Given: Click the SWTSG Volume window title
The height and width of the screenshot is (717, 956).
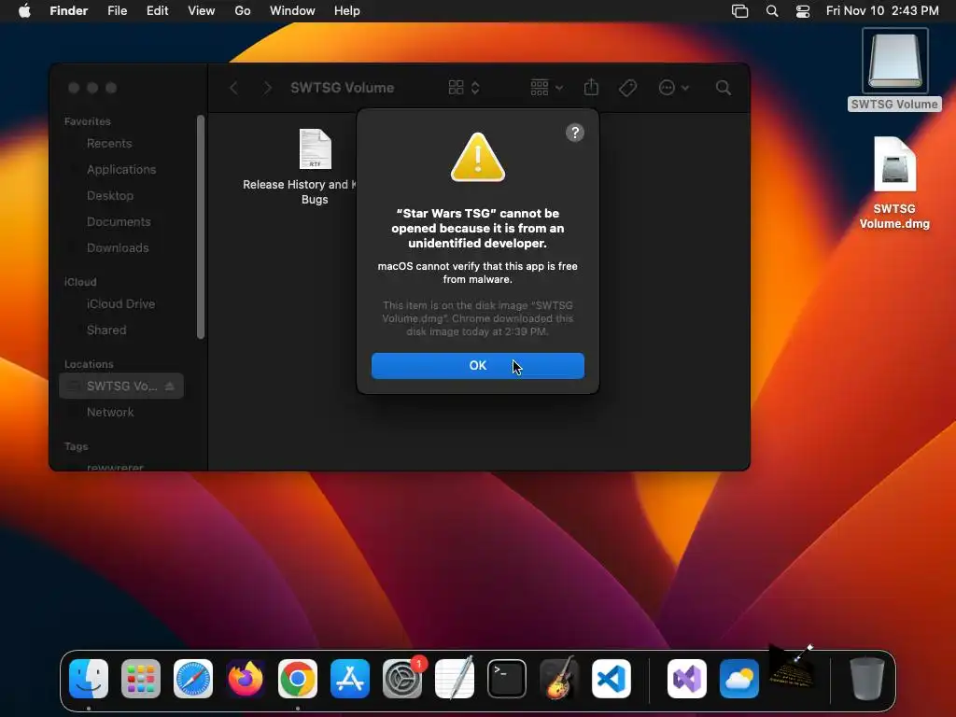Looking at the screenshot, I should tap(342, 88).
